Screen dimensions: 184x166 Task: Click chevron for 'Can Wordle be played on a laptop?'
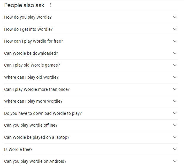pos(175,137)
